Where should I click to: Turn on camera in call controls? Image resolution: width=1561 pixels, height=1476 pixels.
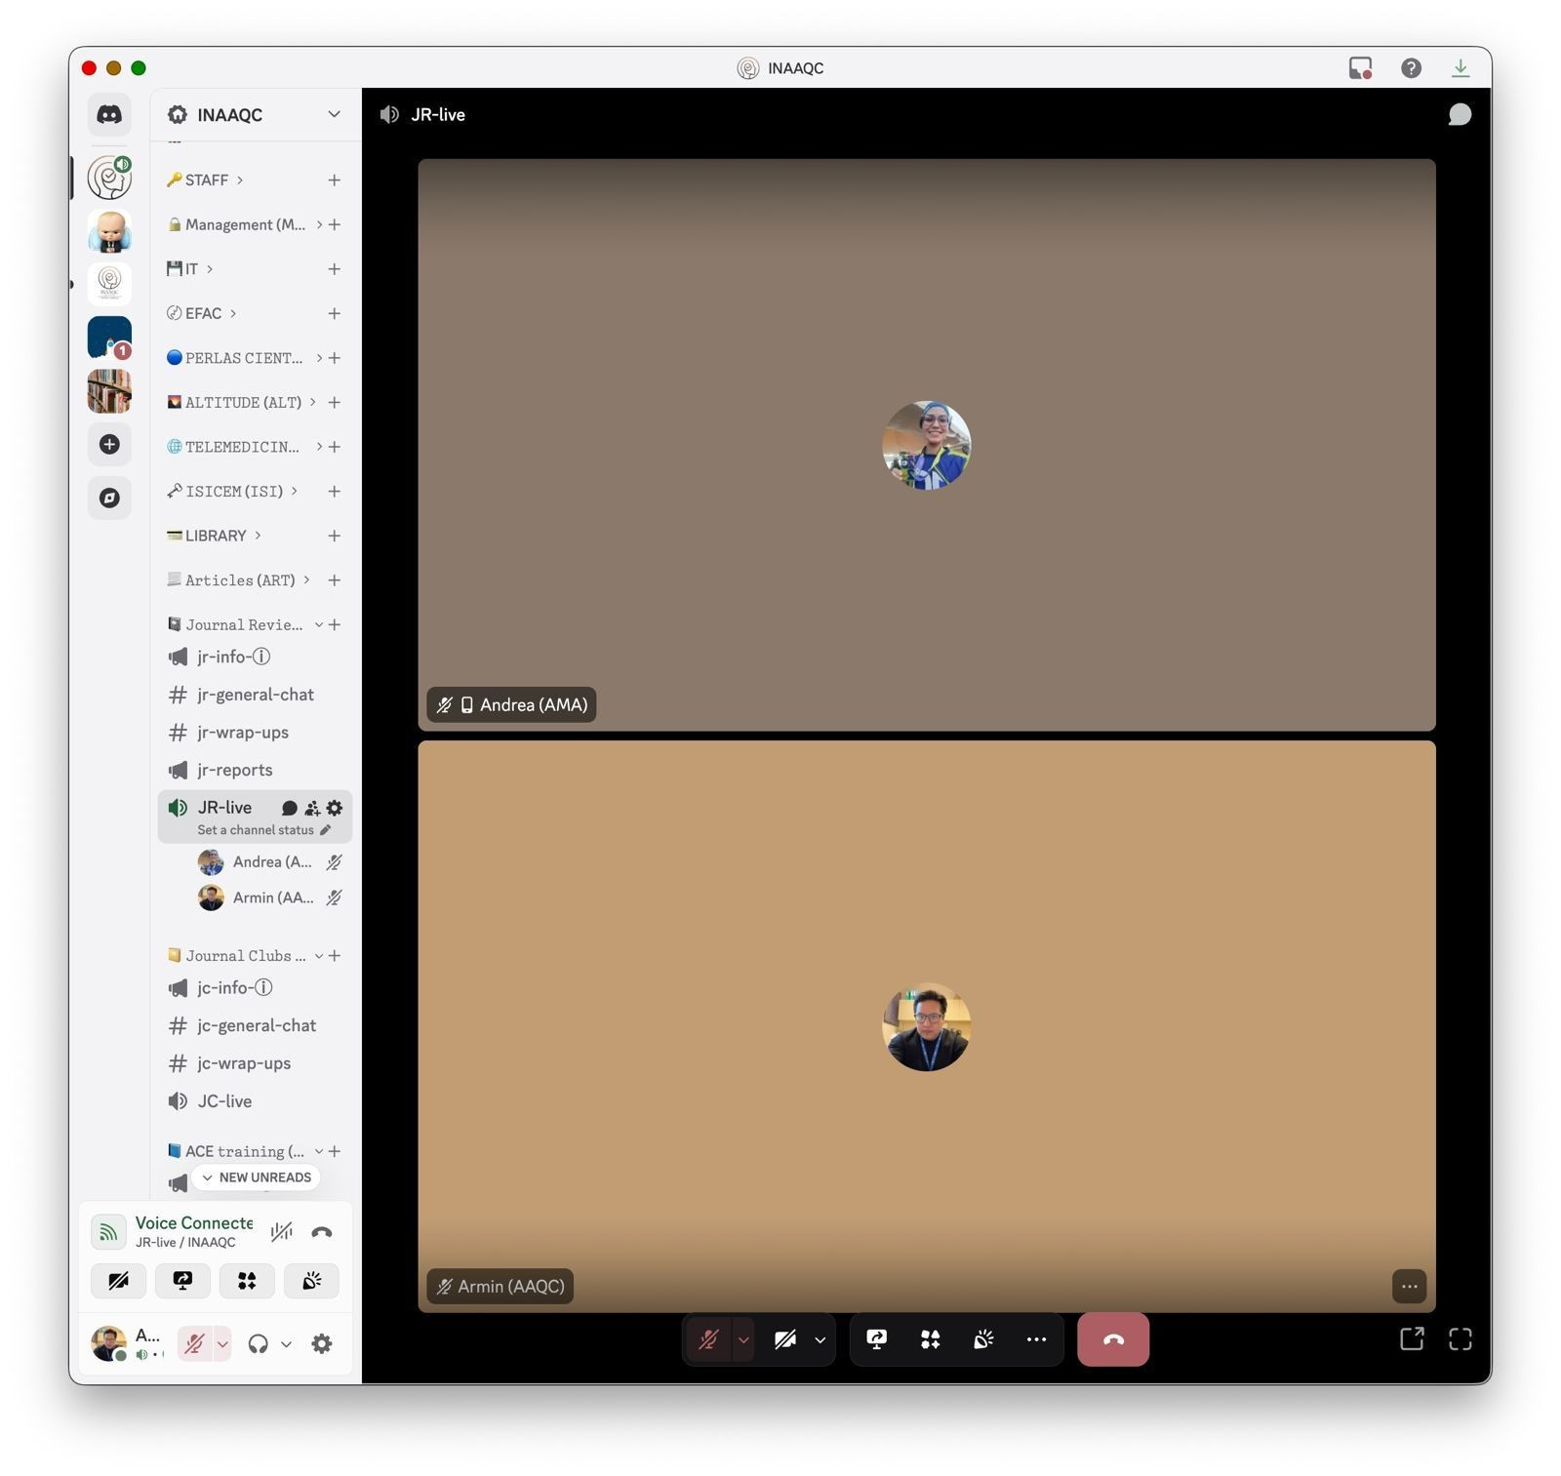click(x=785, y=1339)
